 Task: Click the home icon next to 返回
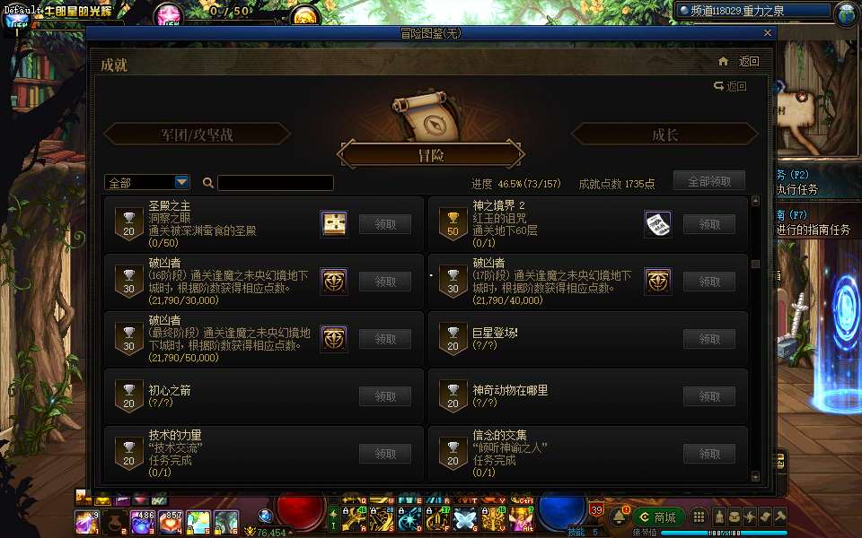[723, 62]
